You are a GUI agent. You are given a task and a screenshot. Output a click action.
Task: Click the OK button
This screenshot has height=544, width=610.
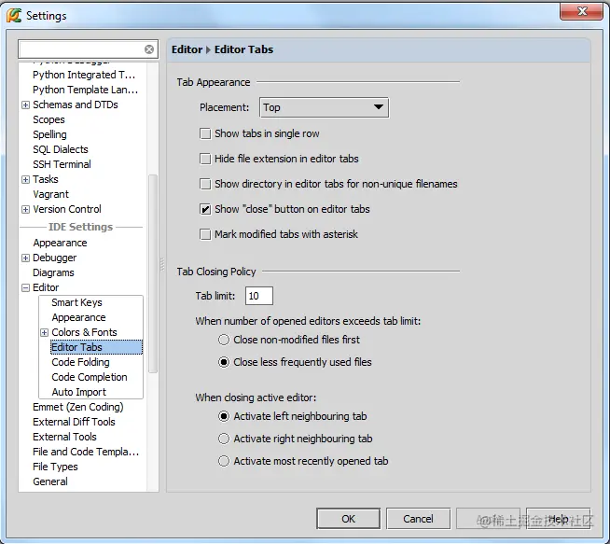[x=348, y=519]
